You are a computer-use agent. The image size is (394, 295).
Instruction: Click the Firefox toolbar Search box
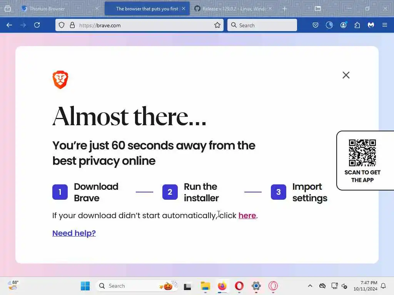[262, 25]
